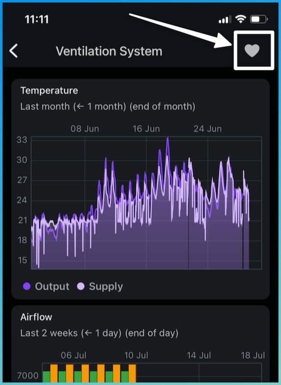Image resolution: width=281 pixels, height=385 pixels.
Task: Select the 18 Jul airflow axis label
Action: (253, 355)
